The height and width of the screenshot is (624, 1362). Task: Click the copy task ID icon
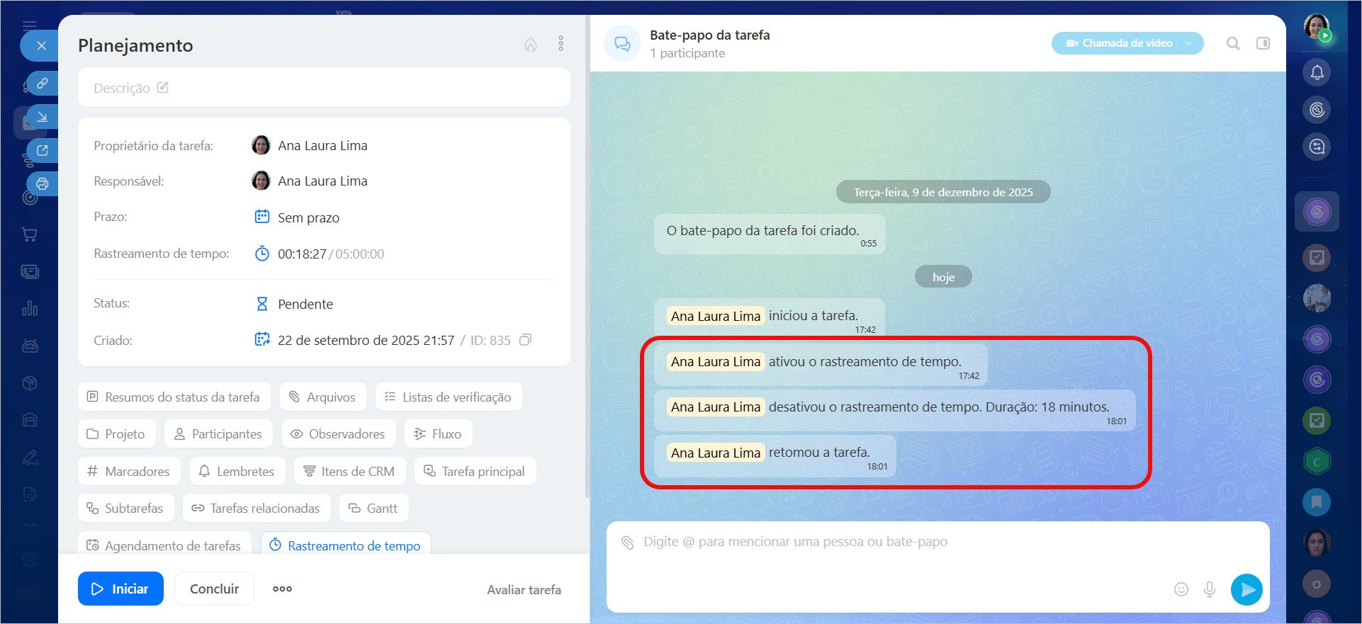point(525,340)
